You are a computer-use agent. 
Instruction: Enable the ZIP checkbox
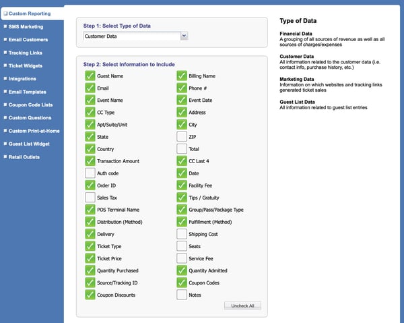[182, 137]
